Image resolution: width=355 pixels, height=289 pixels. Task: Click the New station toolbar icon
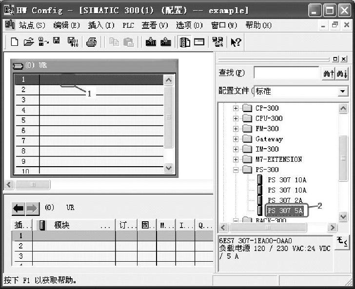coord(15,42)
